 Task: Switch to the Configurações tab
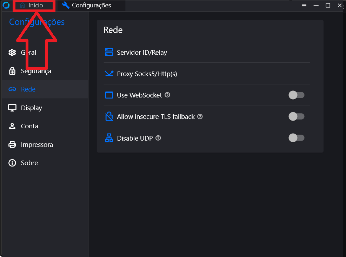(x=87, y=5)
